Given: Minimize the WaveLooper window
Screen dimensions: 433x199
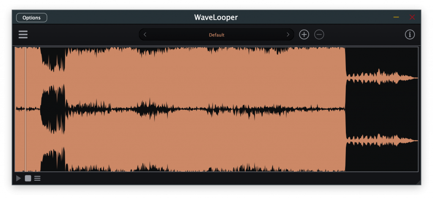Looking at the screenshot, I should [x=396, y=17].
